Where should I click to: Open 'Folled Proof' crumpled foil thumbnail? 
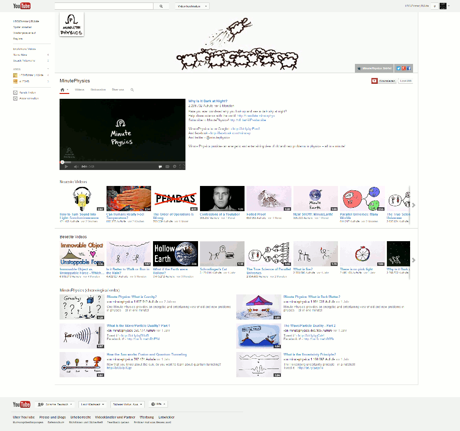tap(269, 199)
